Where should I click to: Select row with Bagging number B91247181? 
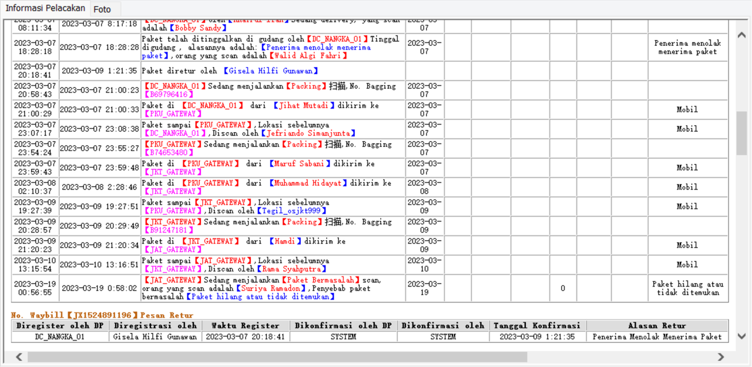coord(370,226)
